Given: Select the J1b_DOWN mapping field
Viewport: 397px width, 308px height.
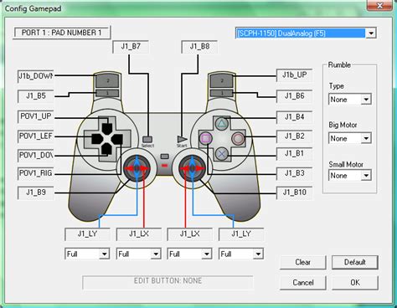Looking at the screenshot, I should coord(35,76).
